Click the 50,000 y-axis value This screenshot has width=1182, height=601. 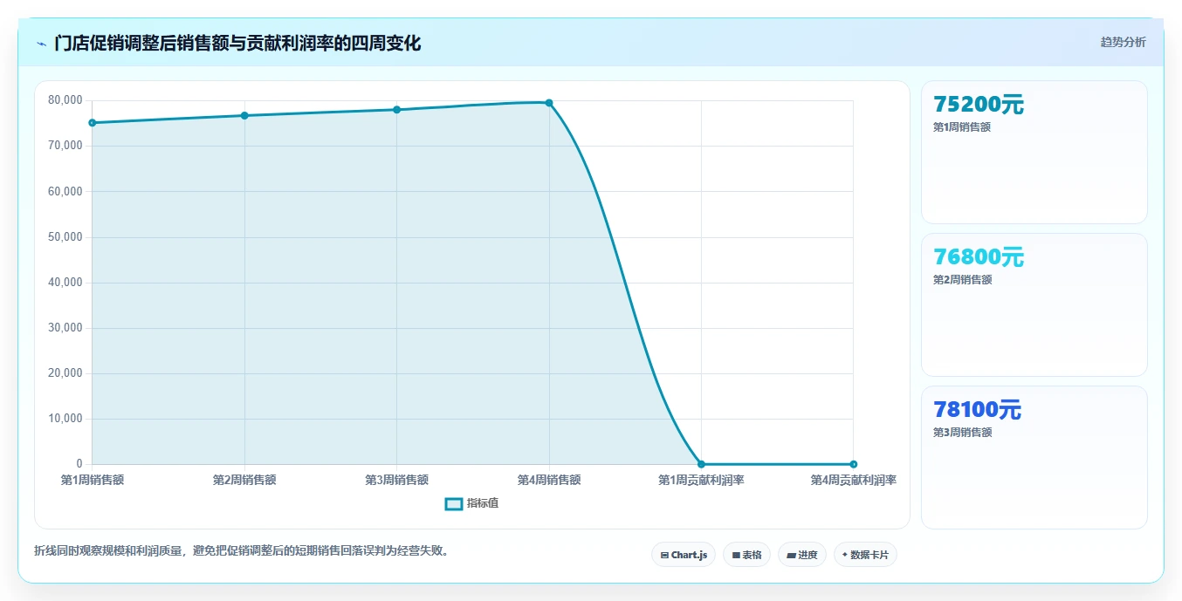coord(65,236)
